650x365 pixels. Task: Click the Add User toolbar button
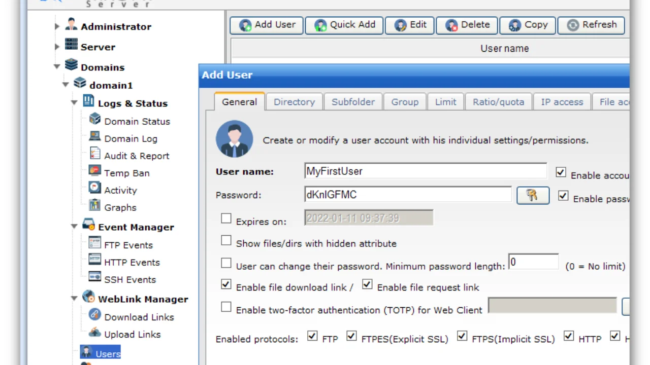pos(267,25)
